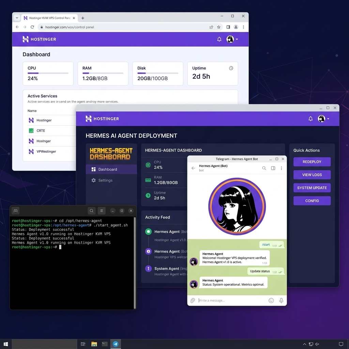Viewport: 349px width, 349px height.
Task: Toggle the browser side panel icon
Action: coord(228,27)
